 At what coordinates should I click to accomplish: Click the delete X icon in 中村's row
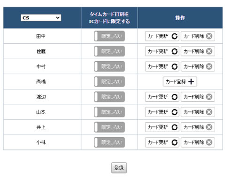[209, 66]
